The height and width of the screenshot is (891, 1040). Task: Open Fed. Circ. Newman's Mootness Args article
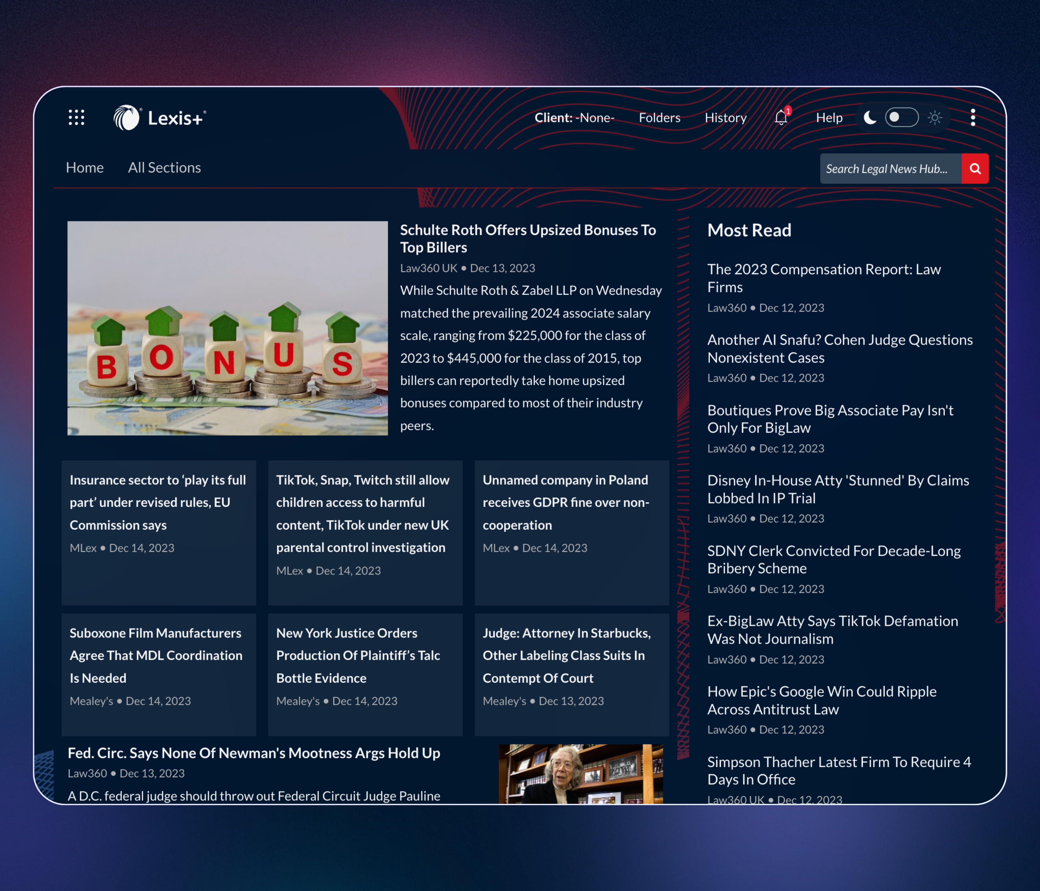coord(254,753)
